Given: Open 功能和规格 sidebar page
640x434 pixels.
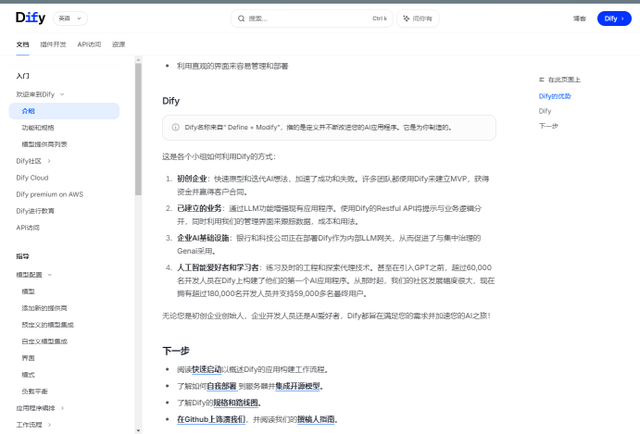Looking at the screenshot, I should pos(38,128).
